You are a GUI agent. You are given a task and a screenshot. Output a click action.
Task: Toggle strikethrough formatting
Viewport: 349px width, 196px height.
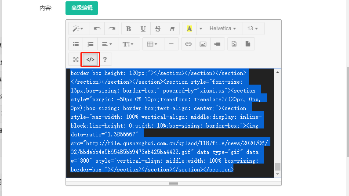158,29
